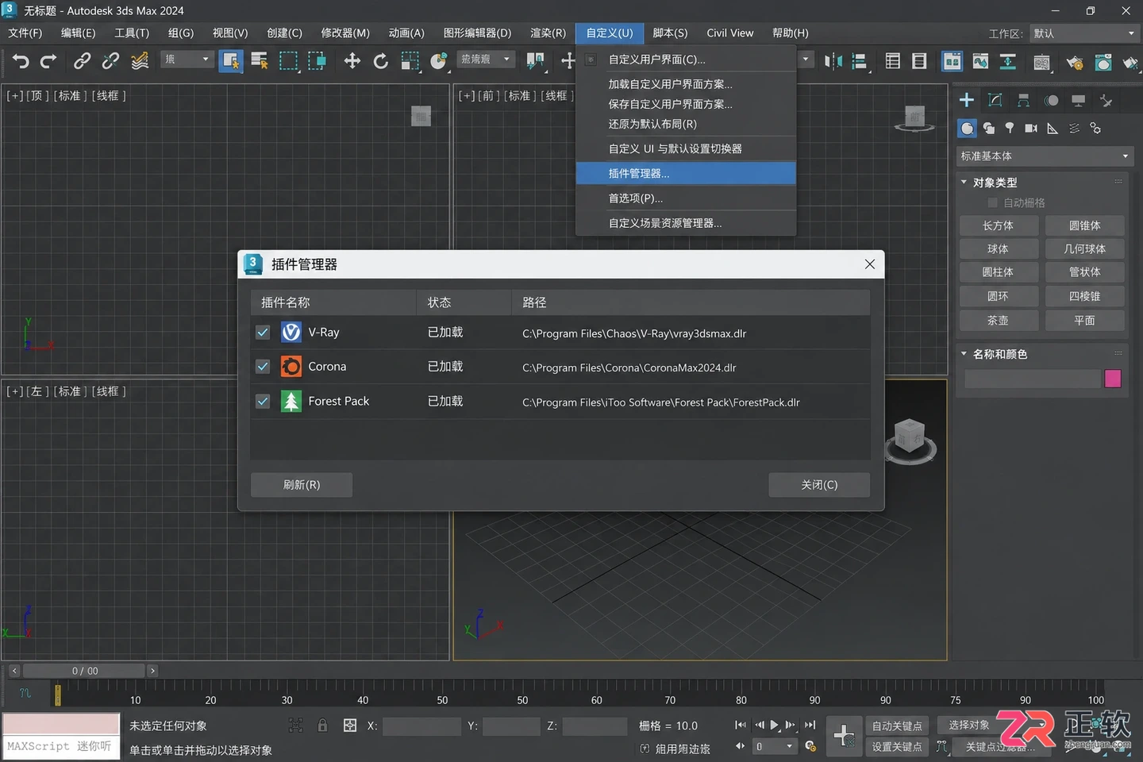Toggle the 自动栅格 checkbox

[x=992, y=202]
